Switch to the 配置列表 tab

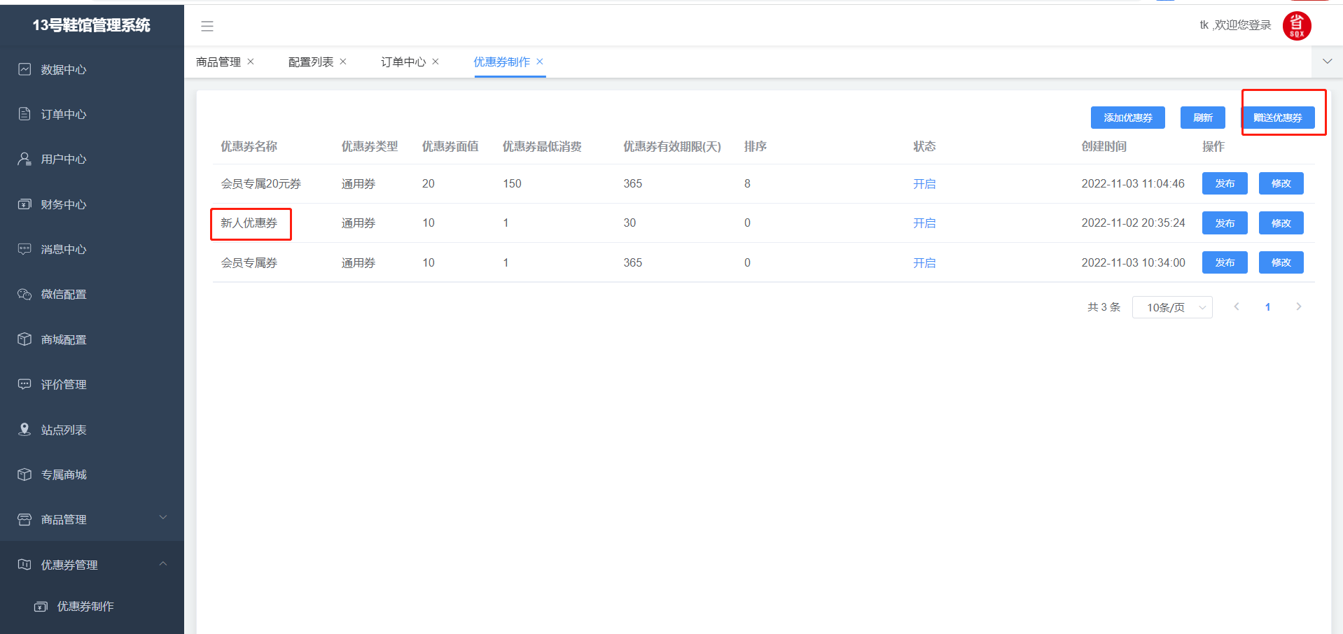310,62
